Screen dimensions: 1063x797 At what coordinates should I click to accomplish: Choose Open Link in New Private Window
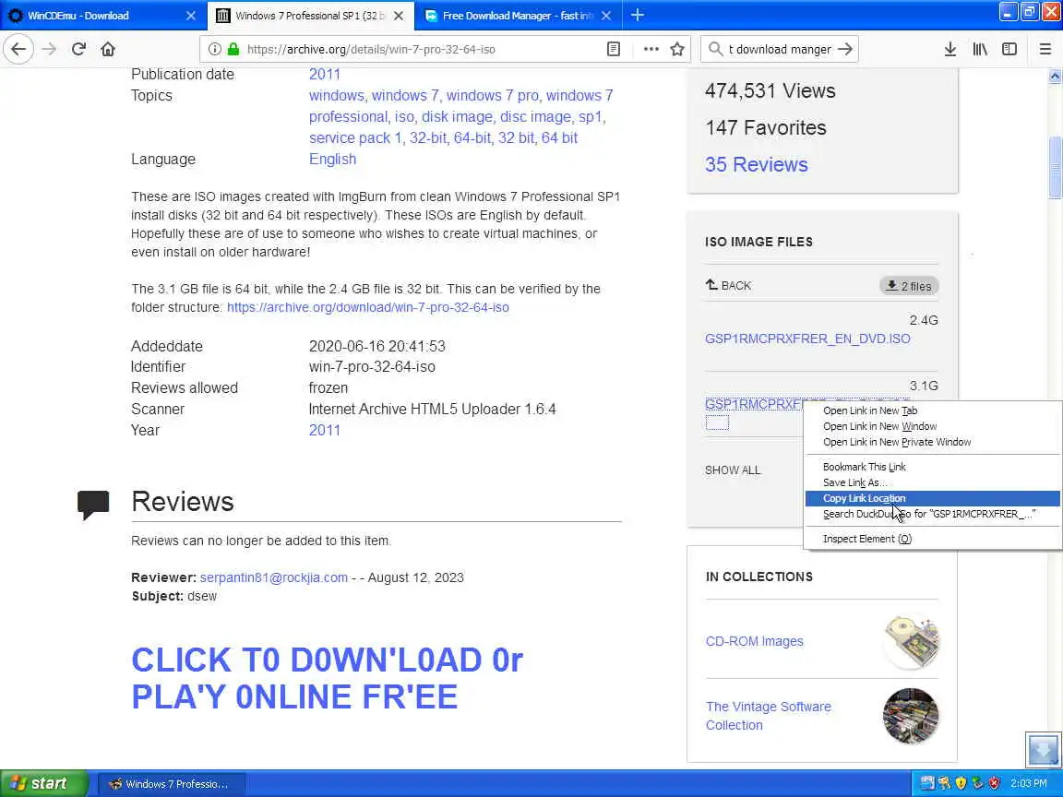click(932, 442)
